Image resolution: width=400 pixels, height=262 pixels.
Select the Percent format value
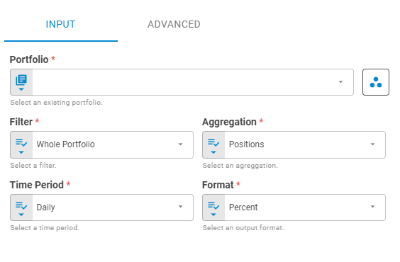(243, 207)
